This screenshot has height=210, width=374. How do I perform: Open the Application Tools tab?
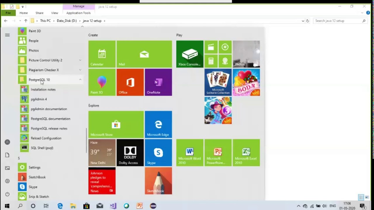point(79,13)
